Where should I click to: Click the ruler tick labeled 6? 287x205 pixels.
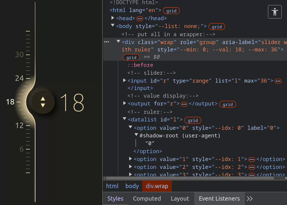click(28, 149)
